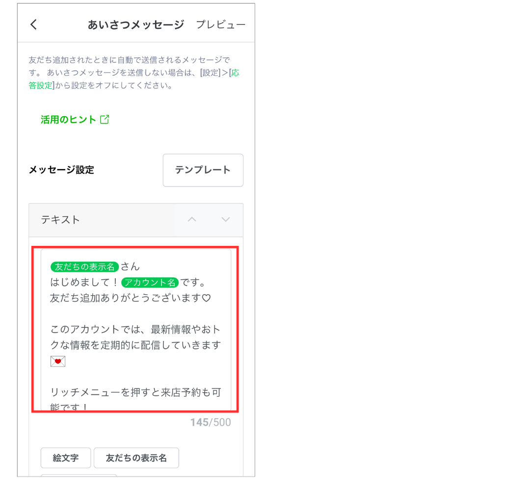Click the テキスト section header label
530x483 pixels.
pos(60,219)
